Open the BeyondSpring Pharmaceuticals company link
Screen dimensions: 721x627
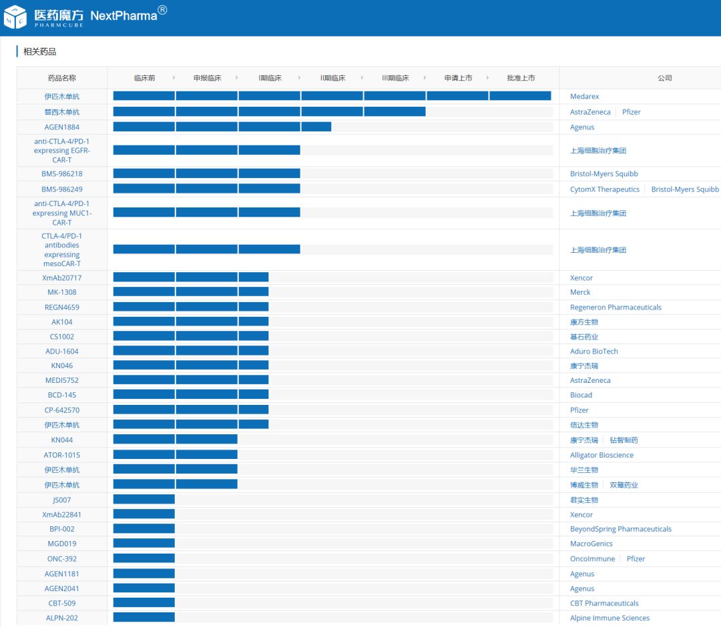pyautogui.click(x=621, y=529)
